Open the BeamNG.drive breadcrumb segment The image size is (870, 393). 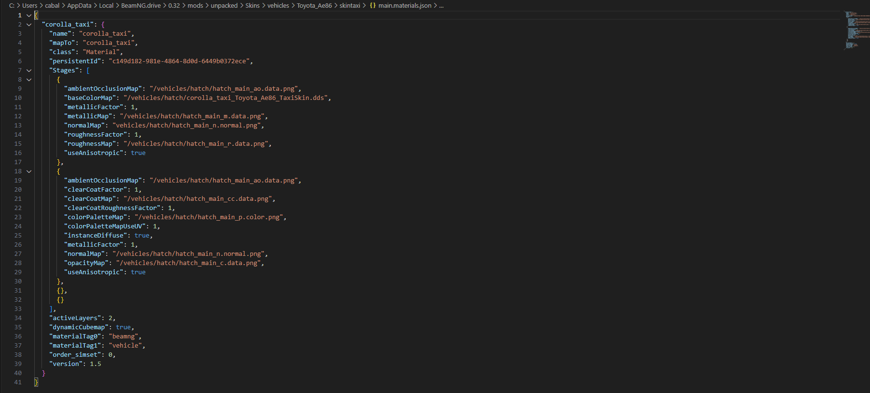coord(141,6)
